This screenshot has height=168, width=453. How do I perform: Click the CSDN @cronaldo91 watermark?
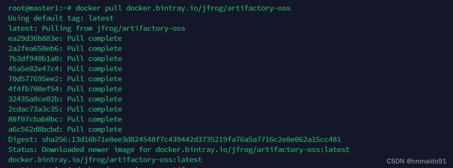tap(416, 161)
